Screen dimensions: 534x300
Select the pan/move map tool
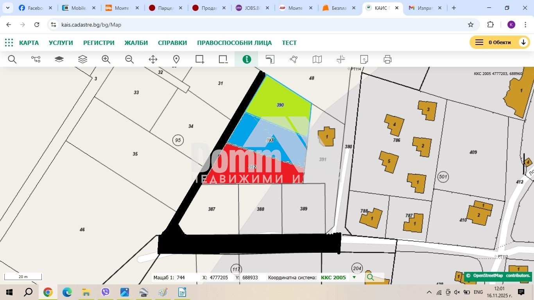(153, 59)
